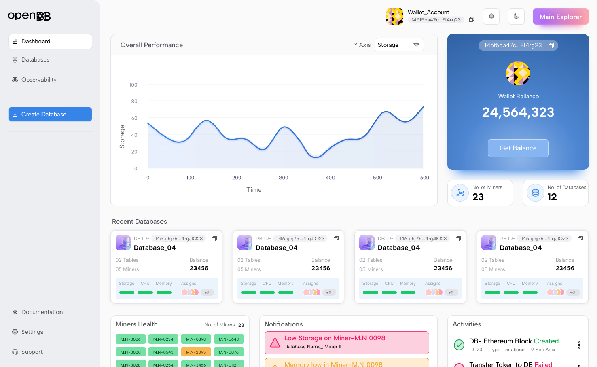The width and height of the screenshot is (597, 367).
Task: Open options menu for Ethereum Block activity
Action: (x=579, y=345)
